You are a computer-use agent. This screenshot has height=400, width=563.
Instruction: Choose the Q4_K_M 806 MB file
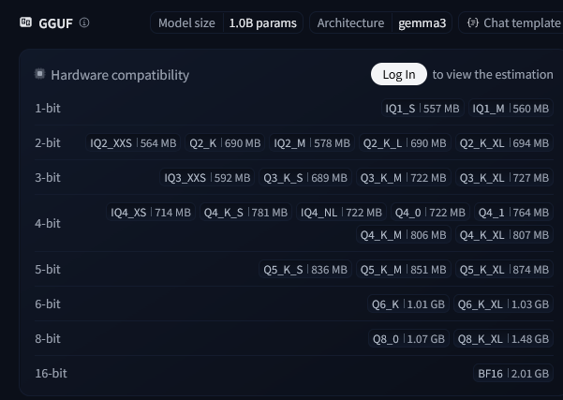[402, 235]
